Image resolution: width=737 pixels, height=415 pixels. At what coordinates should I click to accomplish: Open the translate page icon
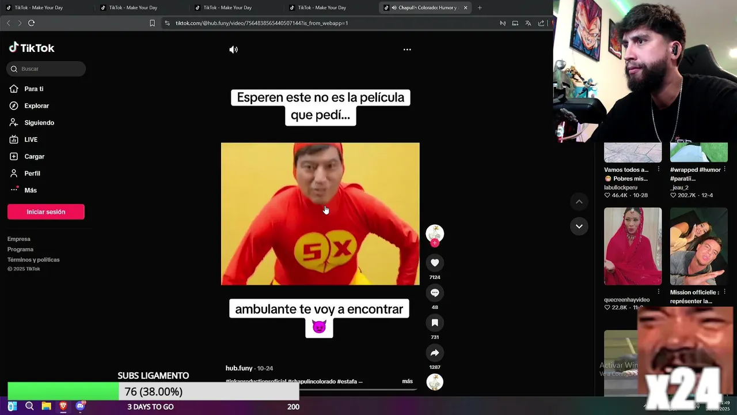[528, 23]
